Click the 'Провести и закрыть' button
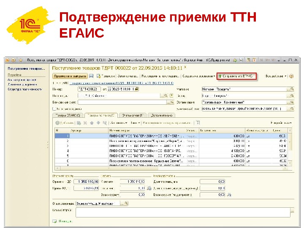Viewport: 304px width, 228px height. pos(70,76)
